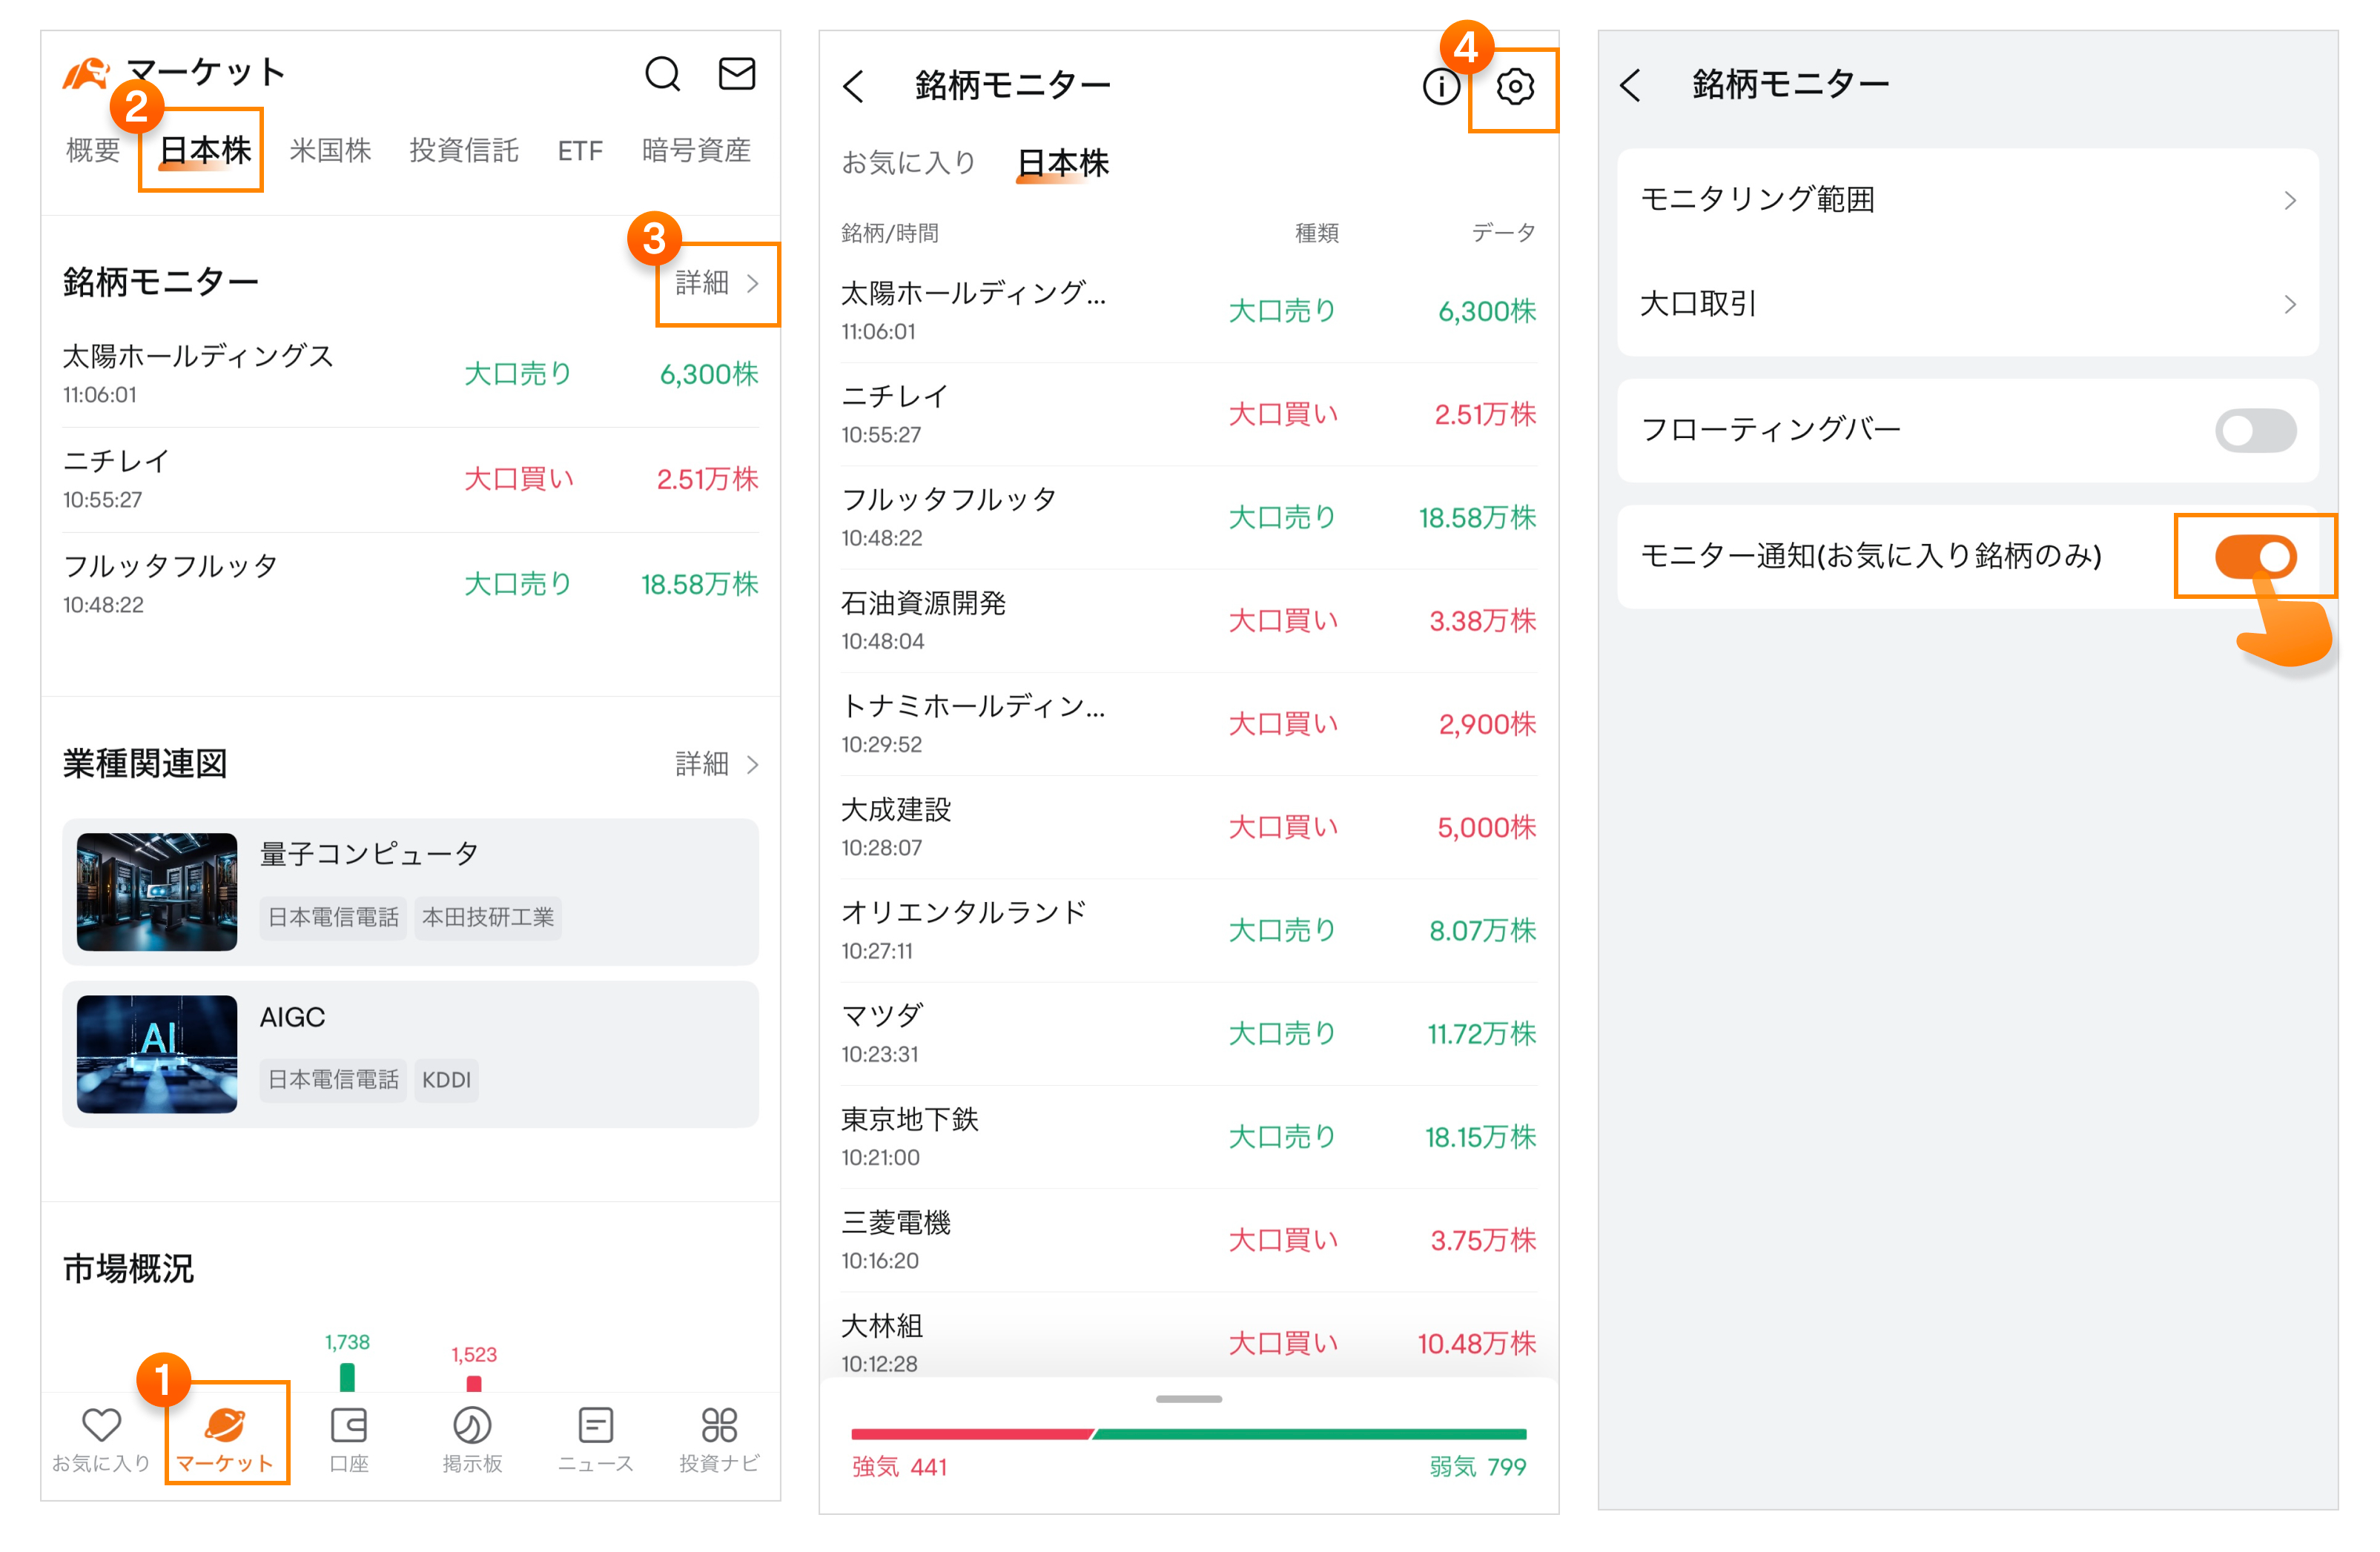Tap the info circle icon
The height and width of the screenshot is (1552, 2380).
[x=1441, y=88]
